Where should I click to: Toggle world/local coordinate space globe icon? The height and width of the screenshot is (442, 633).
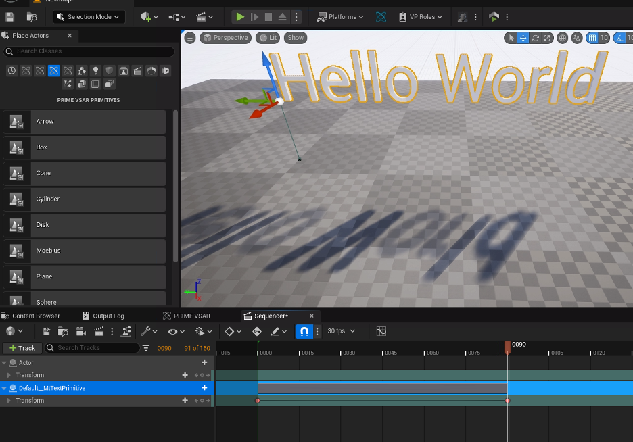click(563, 38)
